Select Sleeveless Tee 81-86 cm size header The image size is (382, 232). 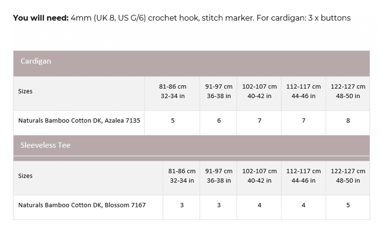click(x=182, y=176)
